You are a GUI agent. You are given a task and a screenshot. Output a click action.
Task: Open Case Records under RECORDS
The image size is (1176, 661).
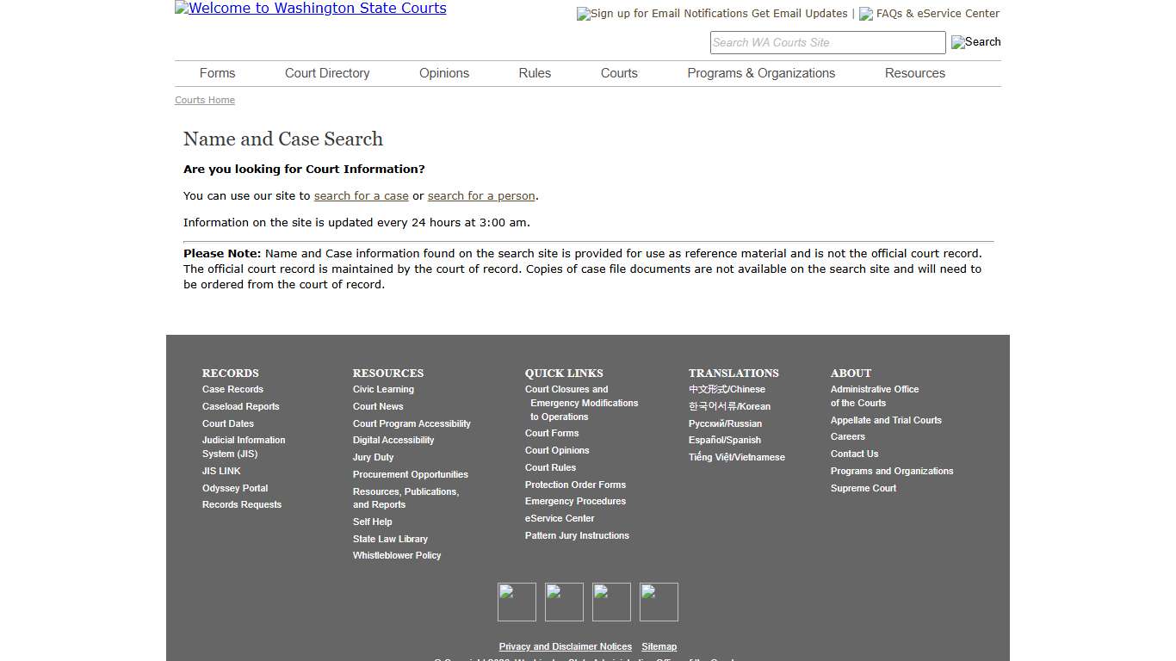(x=232, y=389)
